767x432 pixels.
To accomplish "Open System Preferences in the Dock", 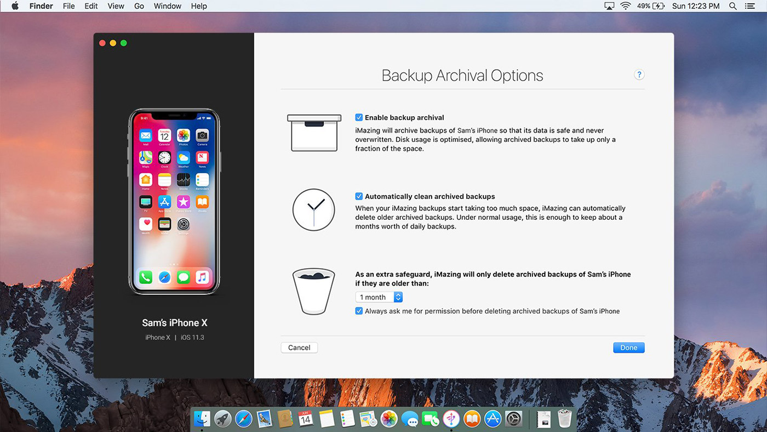I will point(513,419).
